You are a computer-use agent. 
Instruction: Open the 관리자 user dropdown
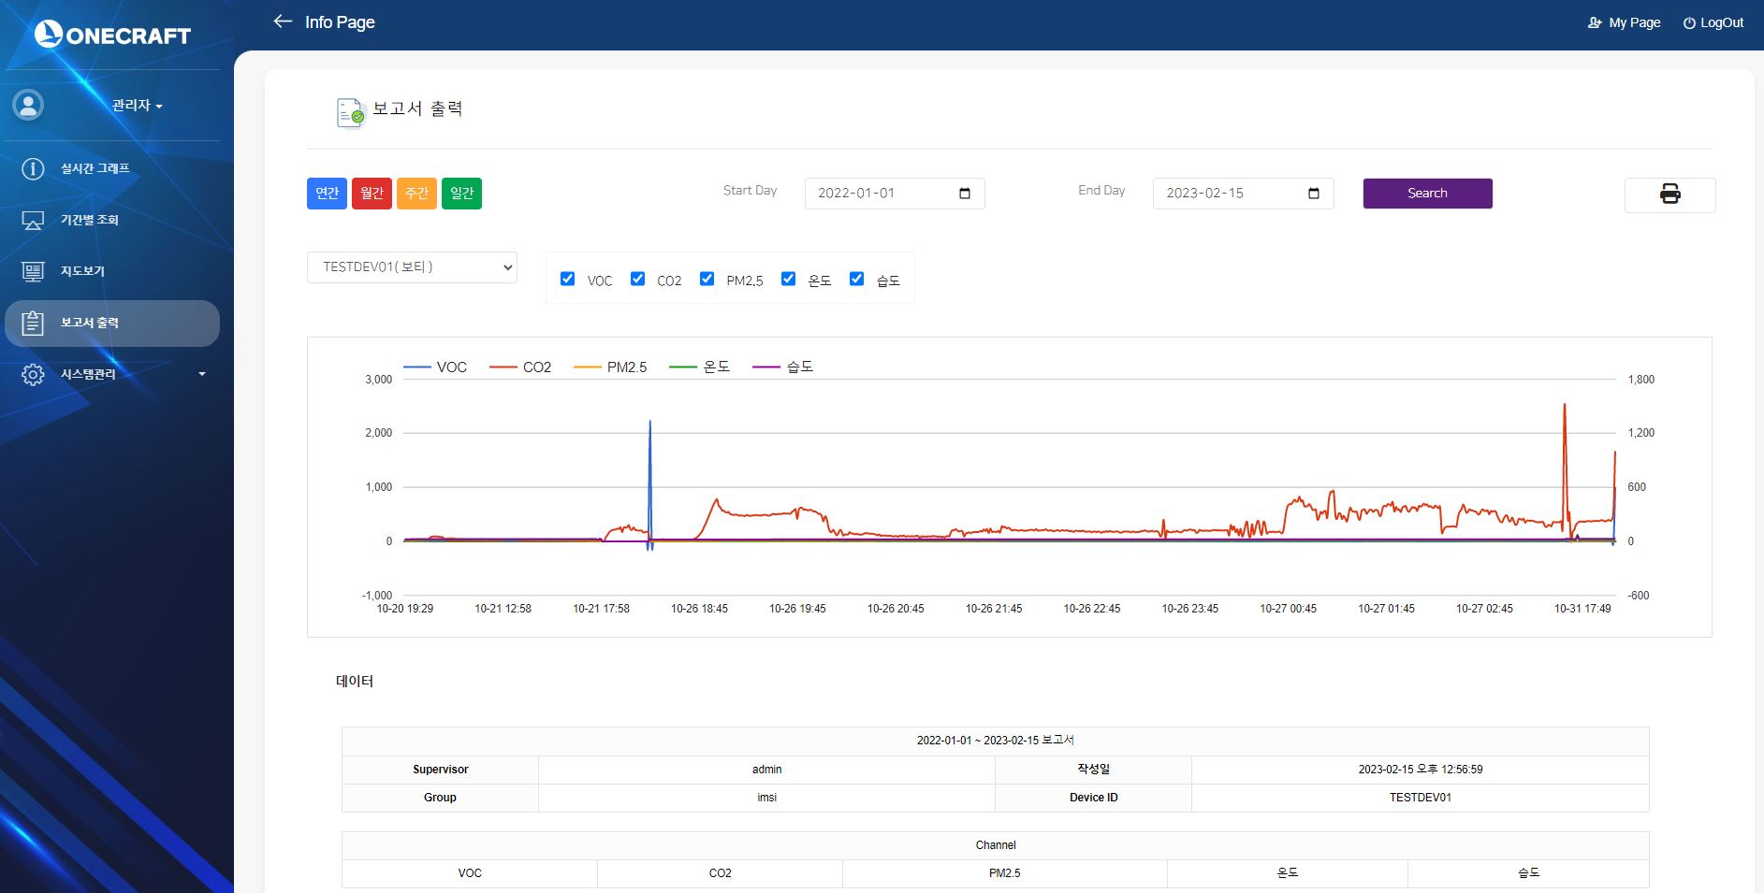point(138,106)
